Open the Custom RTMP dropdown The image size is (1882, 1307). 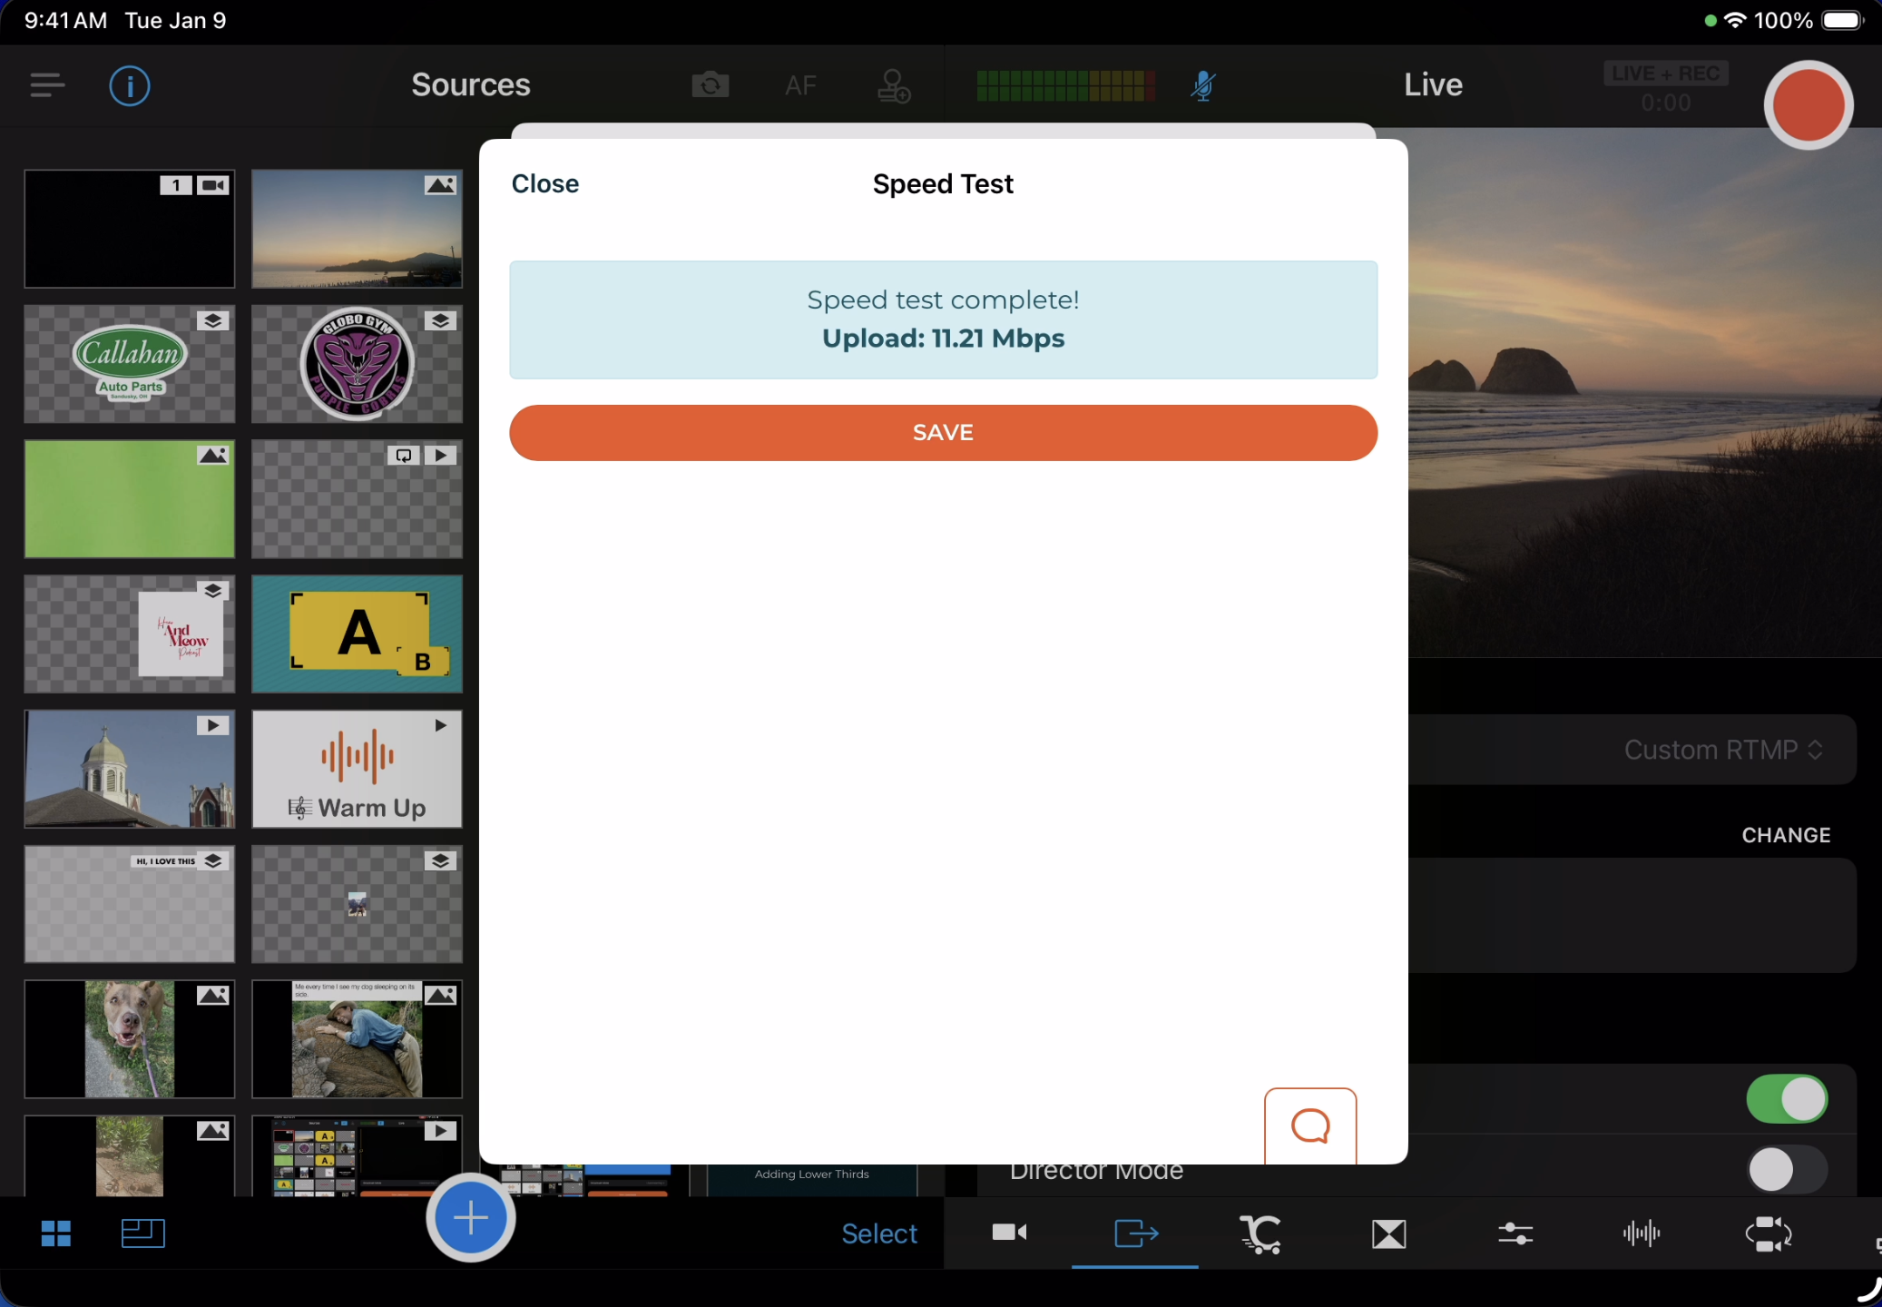point(1722,750)
